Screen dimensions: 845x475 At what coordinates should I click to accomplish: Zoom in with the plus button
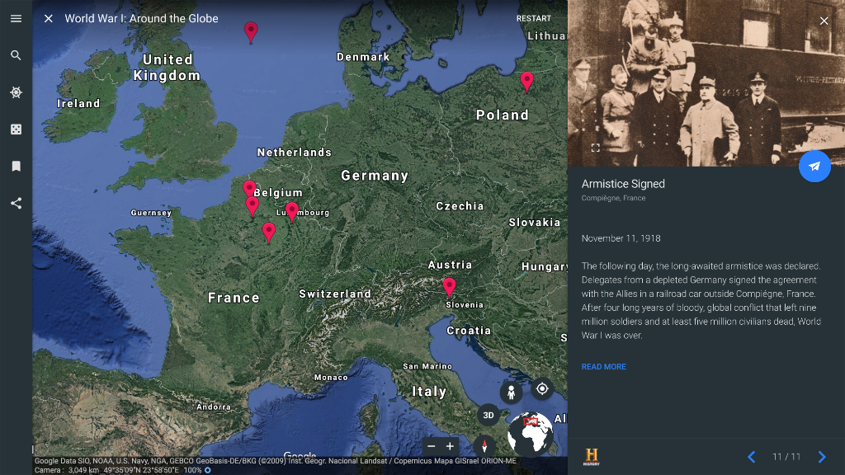point(450,446)
